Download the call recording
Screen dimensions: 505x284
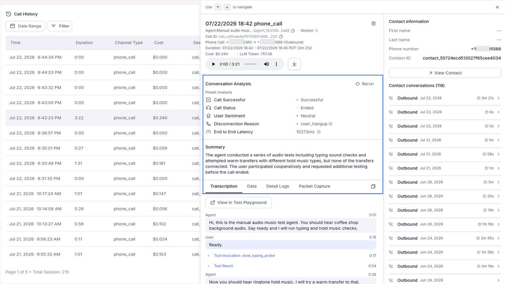294,64
